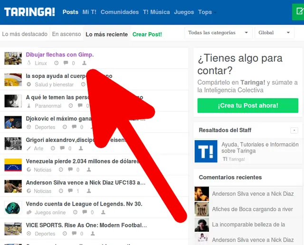The height and width of the screenshot is (245, 304).
Task: Click the Venezuela flag thumbnail
Action: 13,165
